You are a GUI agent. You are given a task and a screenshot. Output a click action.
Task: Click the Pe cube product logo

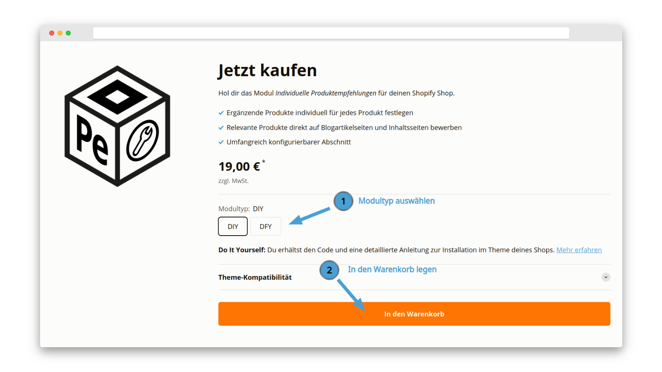118,126
